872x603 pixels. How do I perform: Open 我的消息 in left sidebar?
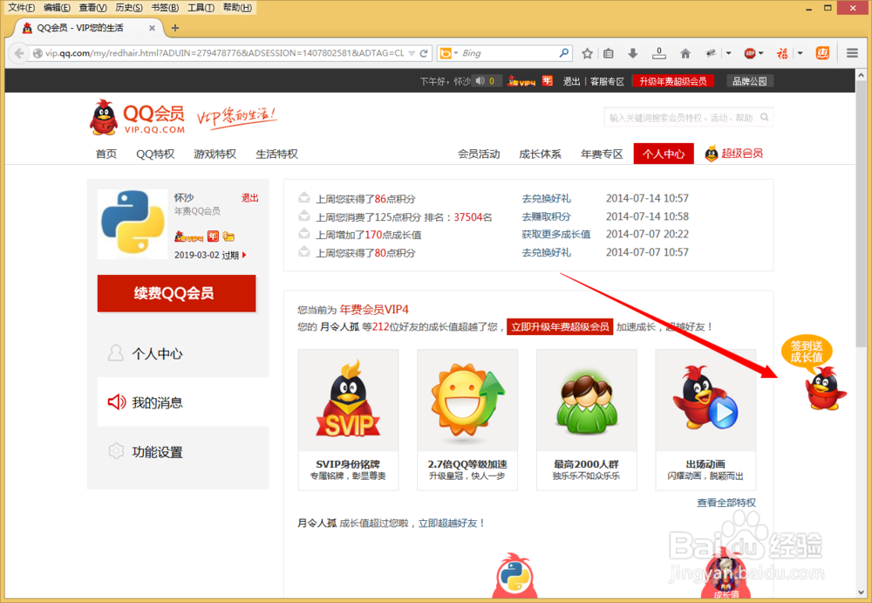tap(183, 402)
